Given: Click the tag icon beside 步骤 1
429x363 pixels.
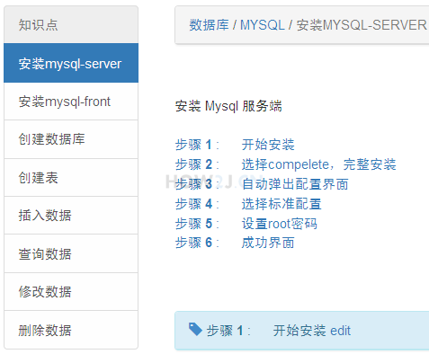Looking at the screenshot, I should click(x=195, y=329).
